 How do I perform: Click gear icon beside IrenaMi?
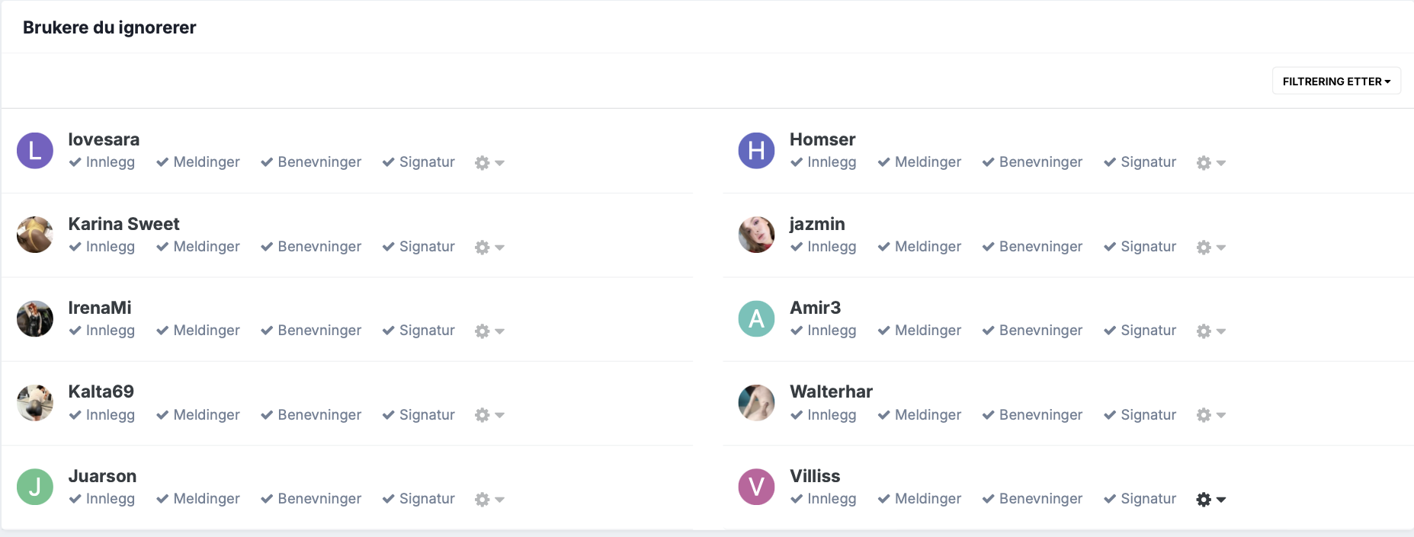point(482,331)
